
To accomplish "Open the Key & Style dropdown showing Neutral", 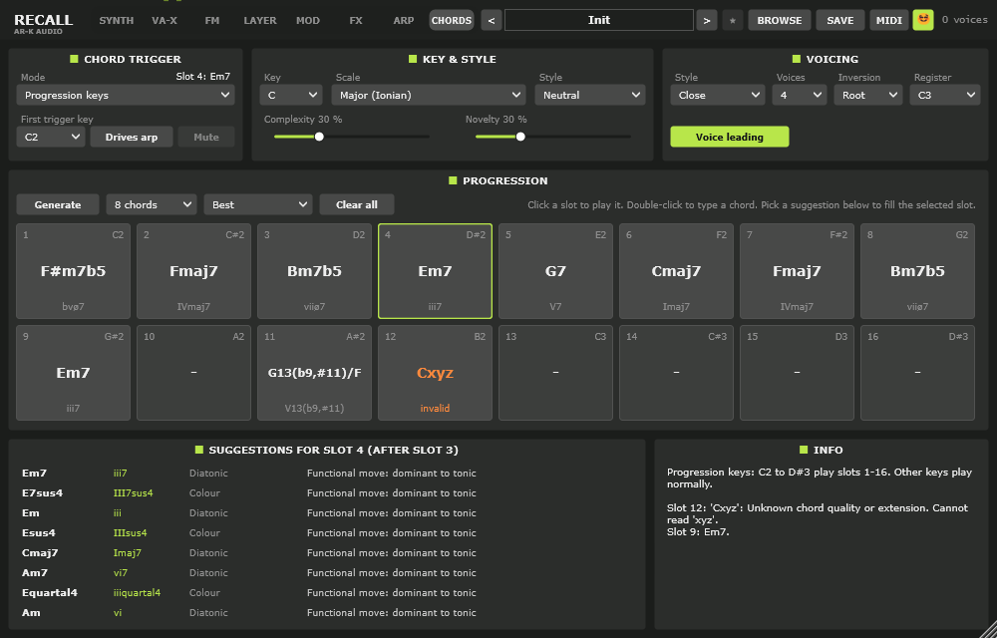I will pos(590,96).
